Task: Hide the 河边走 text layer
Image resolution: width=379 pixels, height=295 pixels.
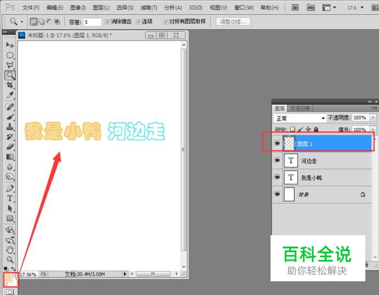Action: point(277,161)
